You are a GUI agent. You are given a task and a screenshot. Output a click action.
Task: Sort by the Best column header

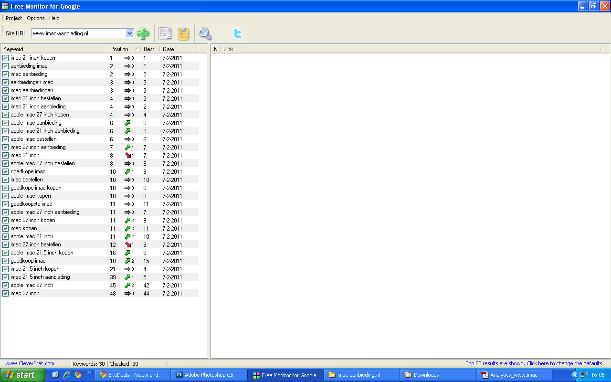pos(150,49)
